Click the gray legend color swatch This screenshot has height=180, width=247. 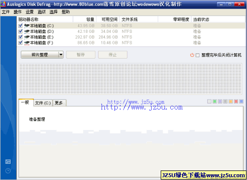point(225,101)
